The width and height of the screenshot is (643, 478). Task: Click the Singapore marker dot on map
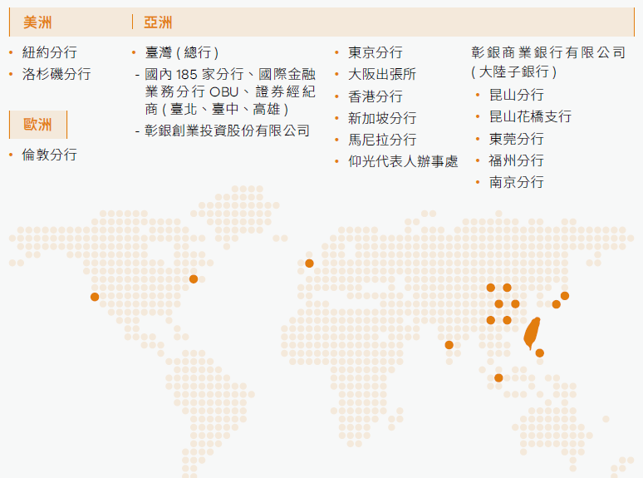(498, 378)
